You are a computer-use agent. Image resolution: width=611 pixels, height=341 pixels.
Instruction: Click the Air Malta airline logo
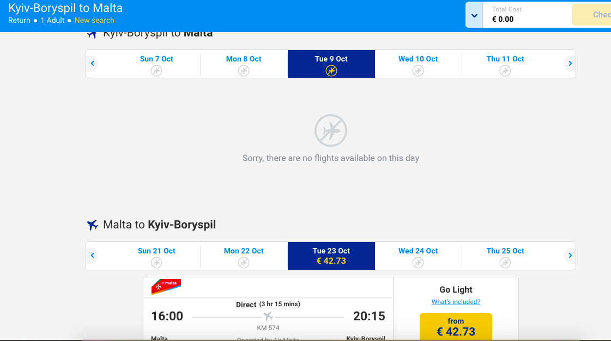click(x=166, y=287)
